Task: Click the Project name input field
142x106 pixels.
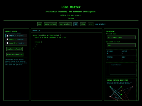Action: point(121,37)
